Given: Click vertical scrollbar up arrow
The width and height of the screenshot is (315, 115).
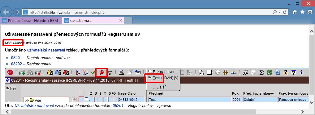Looking at the screenshot, I should tap(312, 31).
